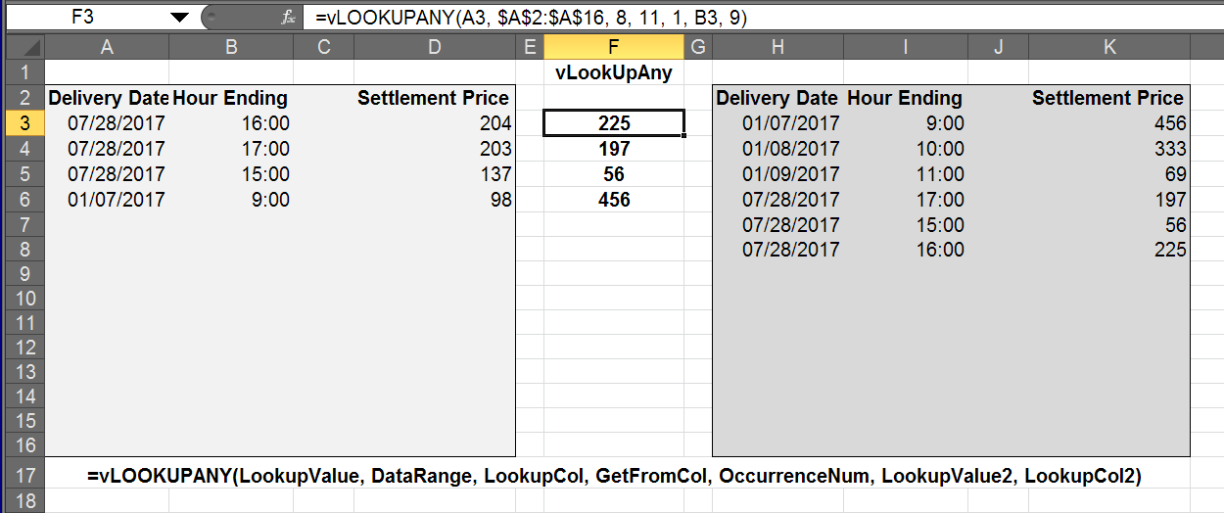Click Hour Ending header in column B
This screenshot has width=1224, height=513.
point(230,98)
